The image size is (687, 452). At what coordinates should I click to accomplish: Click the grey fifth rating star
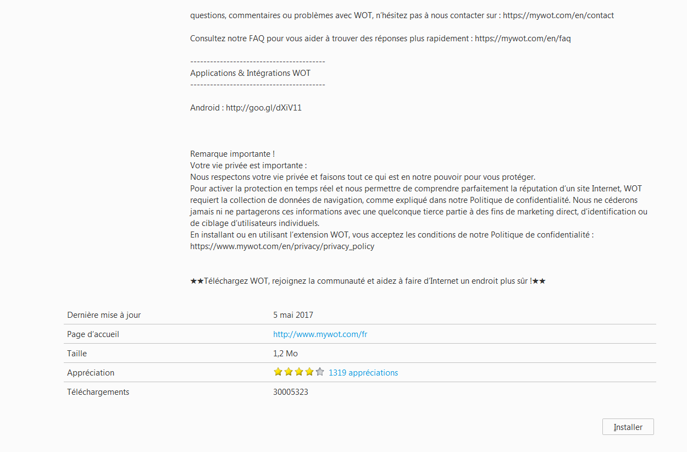tap(320, 372)
